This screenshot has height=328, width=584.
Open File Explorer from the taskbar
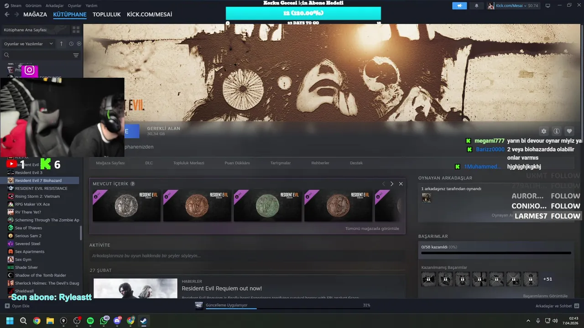(x=50, y=321)
